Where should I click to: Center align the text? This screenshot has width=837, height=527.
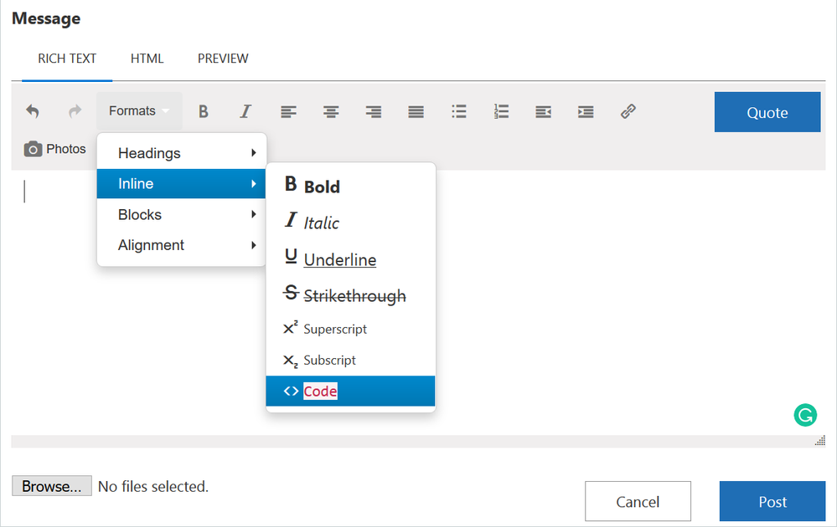331,111
